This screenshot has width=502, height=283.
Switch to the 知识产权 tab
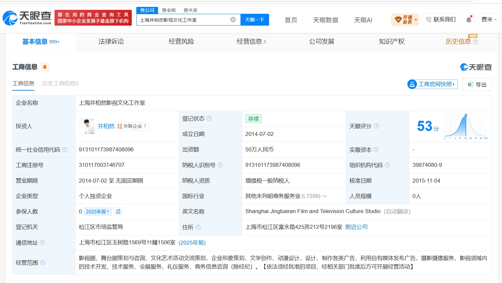pyautogui.click(x=392, y=42)
